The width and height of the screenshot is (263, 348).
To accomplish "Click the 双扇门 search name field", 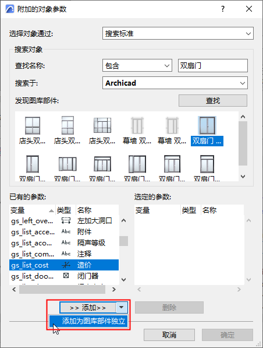I will (213, 65).
